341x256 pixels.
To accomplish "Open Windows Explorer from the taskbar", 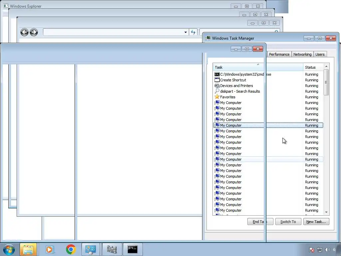I will coord(28,249).
